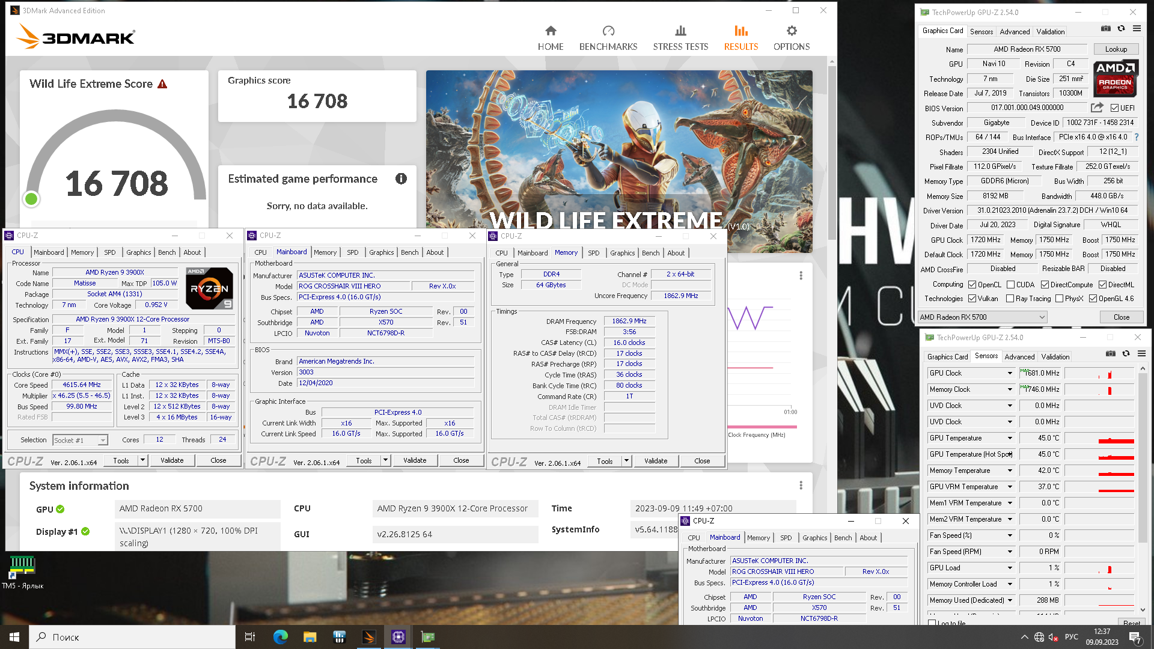Switch the РУС input language indicator
The height and width of the screenshot is (649, 1154).
pos(1071,637)
